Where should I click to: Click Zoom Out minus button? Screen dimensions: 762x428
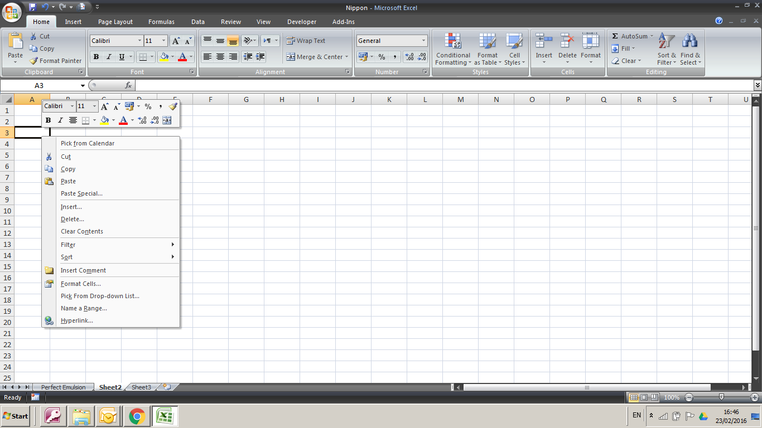point(689,397)
